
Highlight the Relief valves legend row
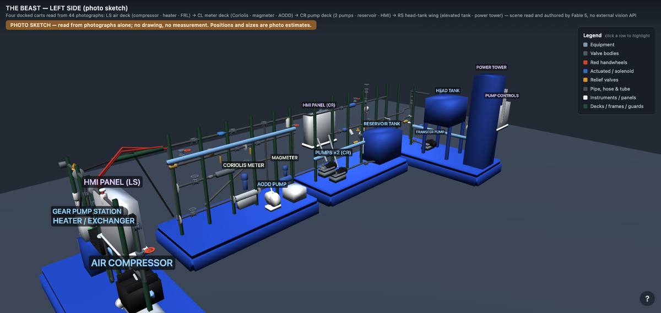tap(615, 80)
